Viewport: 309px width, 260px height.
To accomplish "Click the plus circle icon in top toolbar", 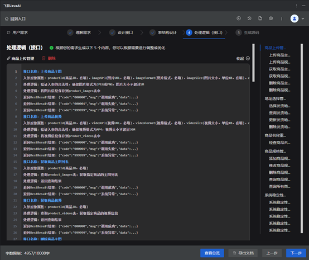I will (x=239, y=18).
